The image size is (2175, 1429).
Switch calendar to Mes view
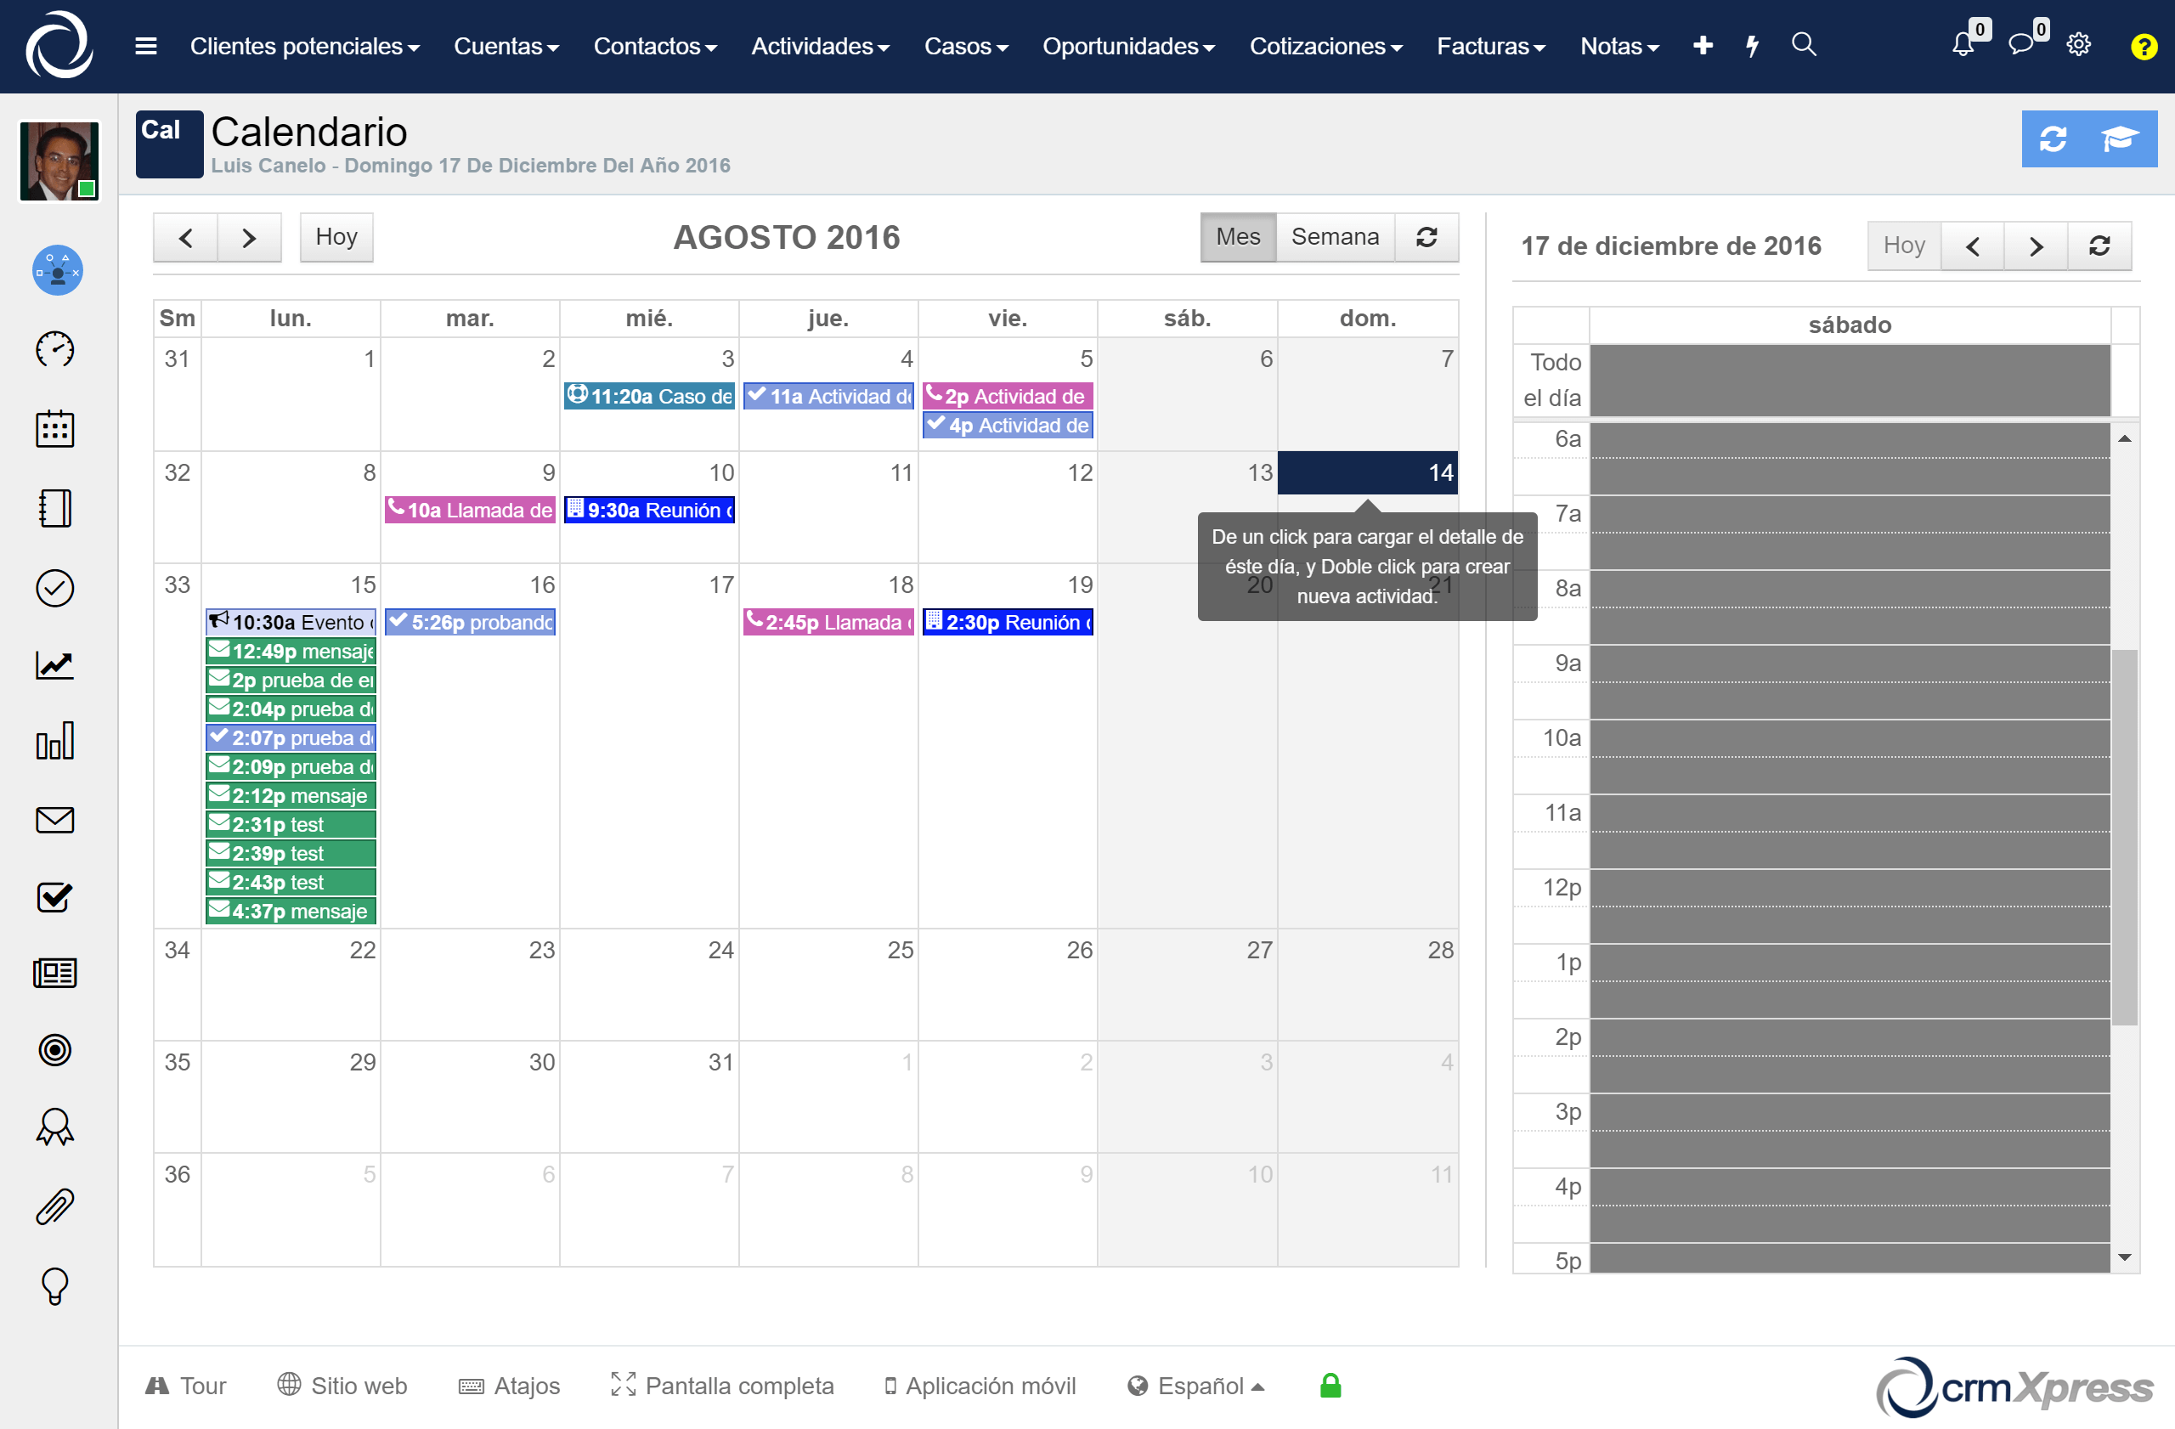pyautogui.click(x=1238, y=237)
